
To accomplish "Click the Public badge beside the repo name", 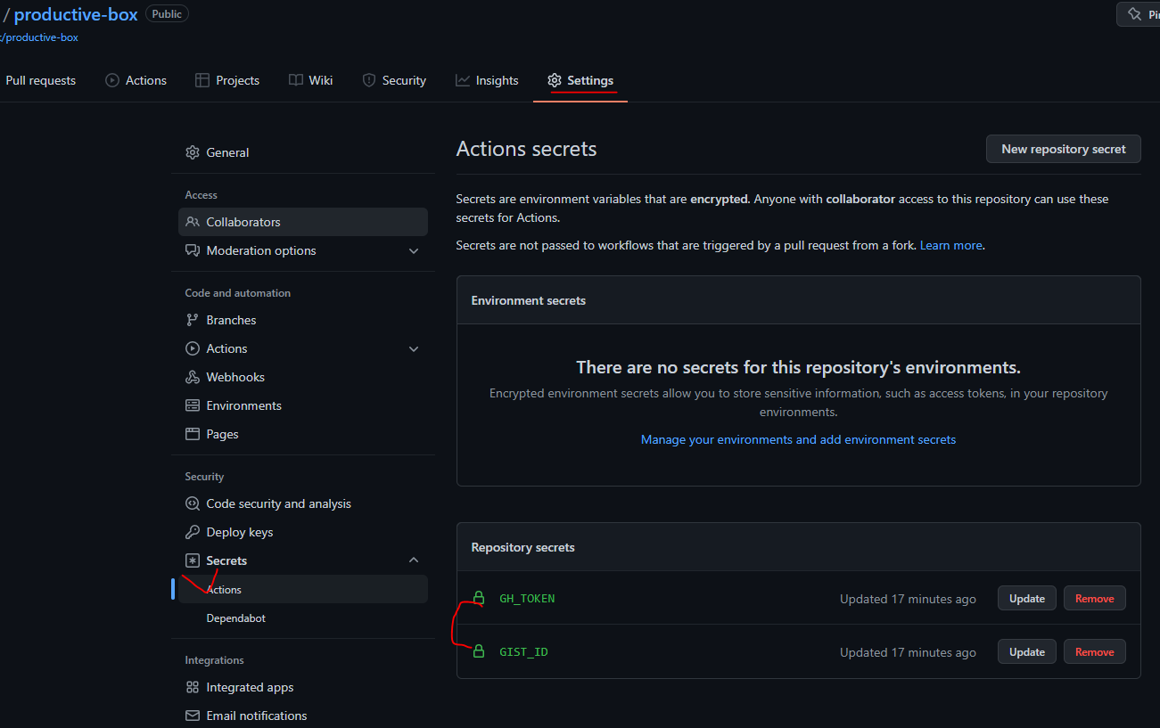I will point(167,14).
